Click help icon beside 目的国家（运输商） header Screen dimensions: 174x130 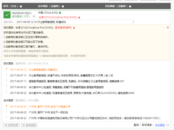(x=130, y=6)
